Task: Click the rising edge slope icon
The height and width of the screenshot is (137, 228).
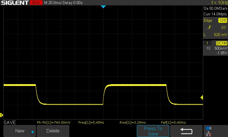Action: [209, 27]
